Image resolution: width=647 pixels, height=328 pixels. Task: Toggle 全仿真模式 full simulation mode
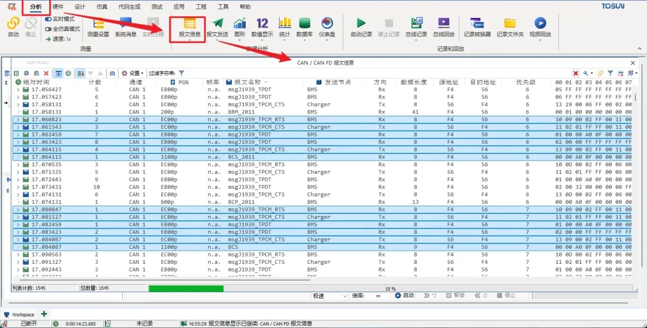coord(62,29)
